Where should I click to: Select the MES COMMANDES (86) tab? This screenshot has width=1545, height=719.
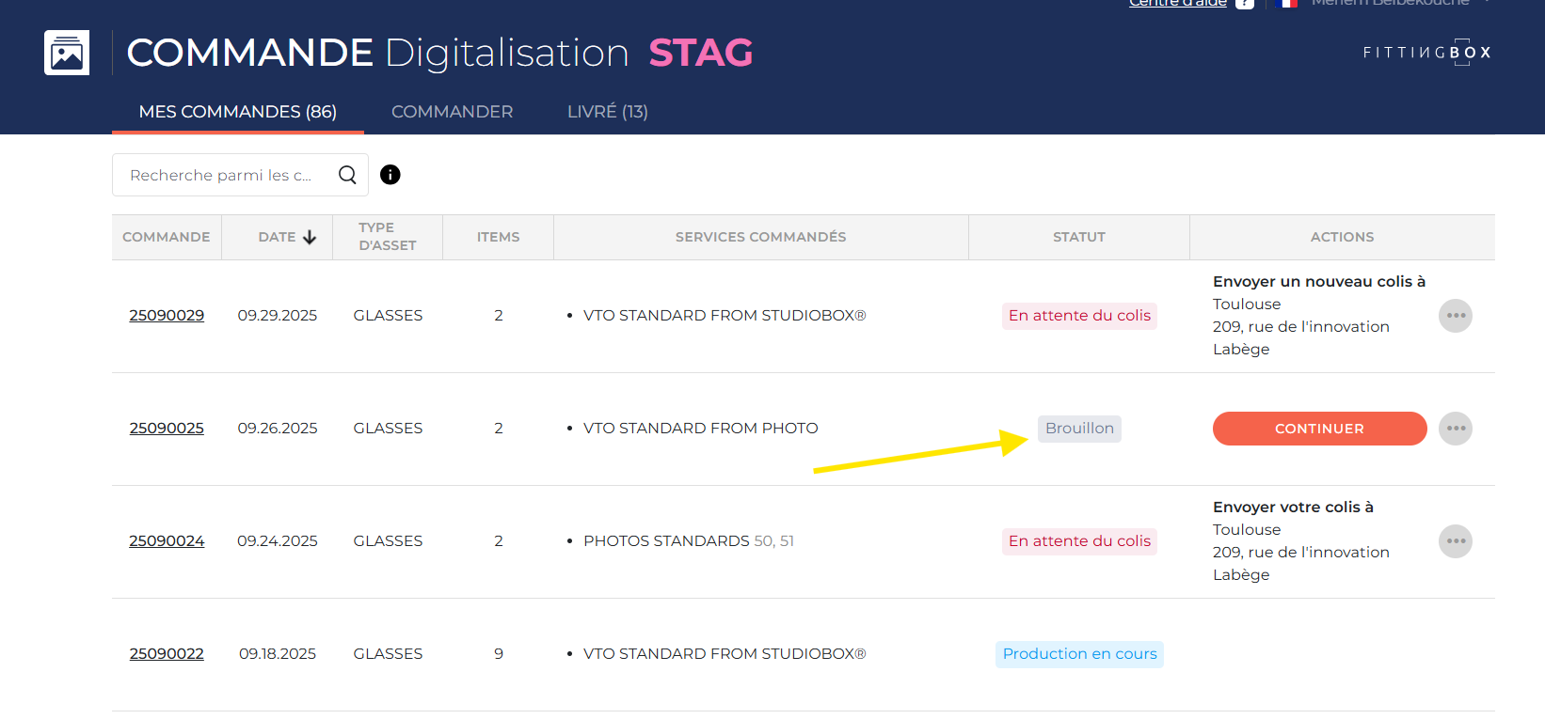pos(237,112)
